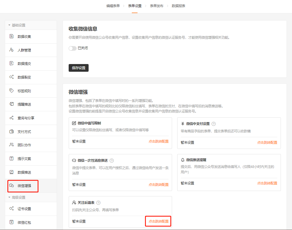This screenshot has height=230, width=292.
Task: Click the 微信红包 icon
Action: coord(12,222)
